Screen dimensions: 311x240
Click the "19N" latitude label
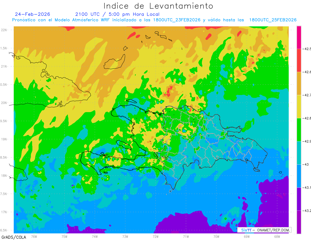click(x=4, y=139)
